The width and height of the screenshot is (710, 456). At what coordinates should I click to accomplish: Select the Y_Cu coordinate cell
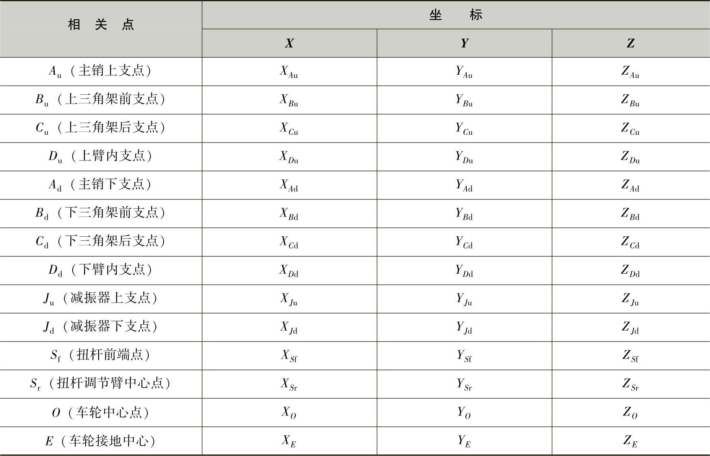[464, 128]
